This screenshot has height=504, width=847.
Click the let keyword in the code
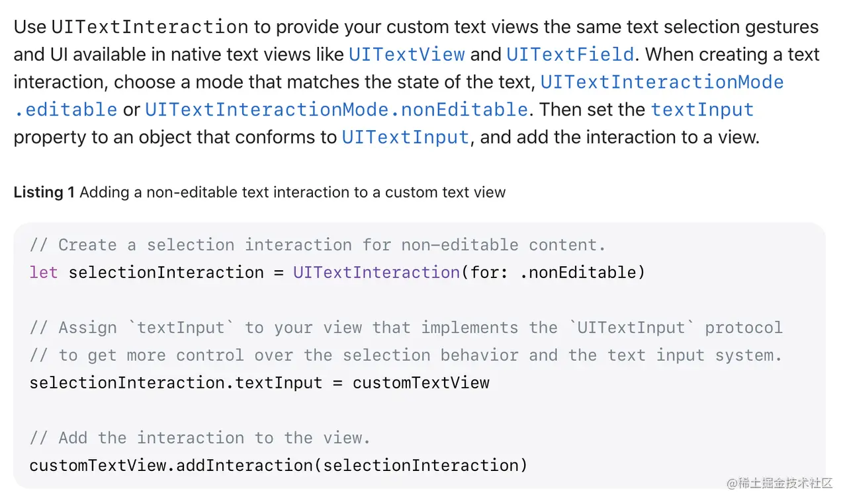pos(44,272)
